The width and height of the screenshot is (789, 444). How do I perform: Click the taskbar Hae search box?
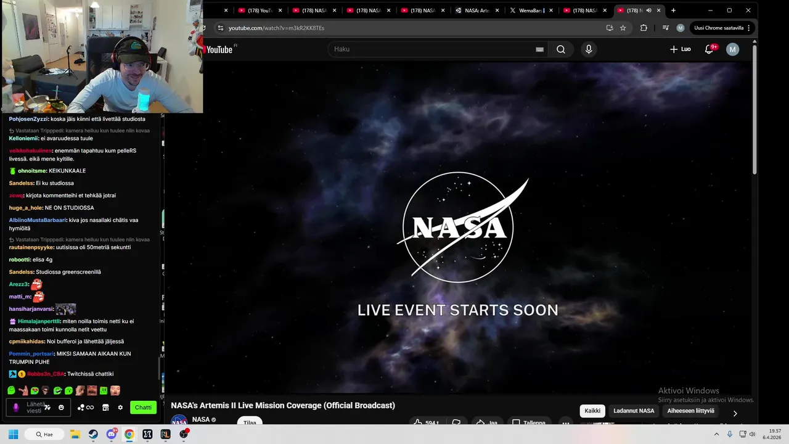[x=44, y=434]
